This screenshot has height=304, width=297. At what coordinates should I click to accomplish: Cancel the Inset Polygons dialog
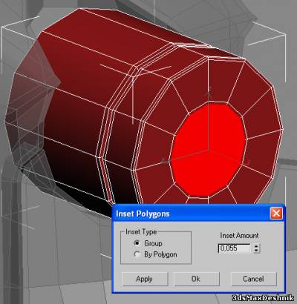click(x=253, y=279)
